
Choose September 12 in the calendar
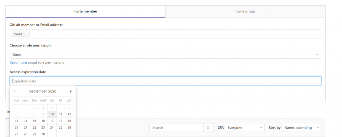(70, 114)
